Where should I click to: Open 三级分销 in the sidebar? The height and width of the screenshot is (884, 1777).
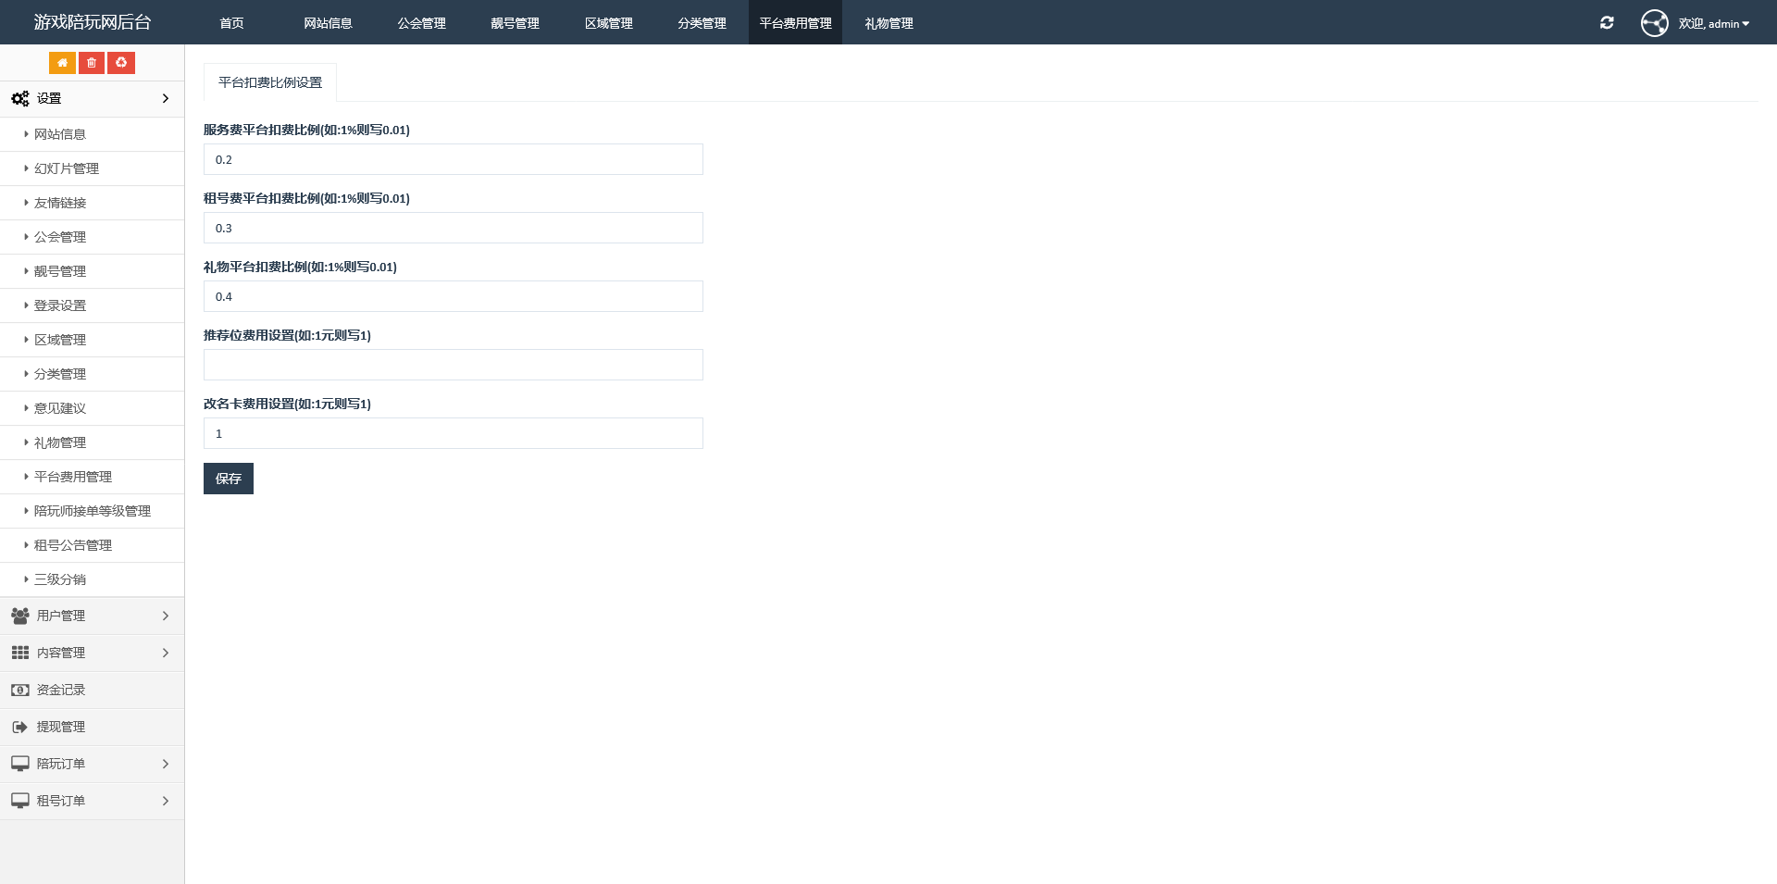[93, 579]
